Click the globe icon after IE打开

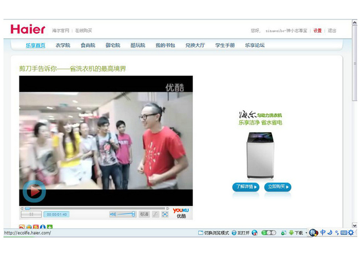click(x=255, y=233)
